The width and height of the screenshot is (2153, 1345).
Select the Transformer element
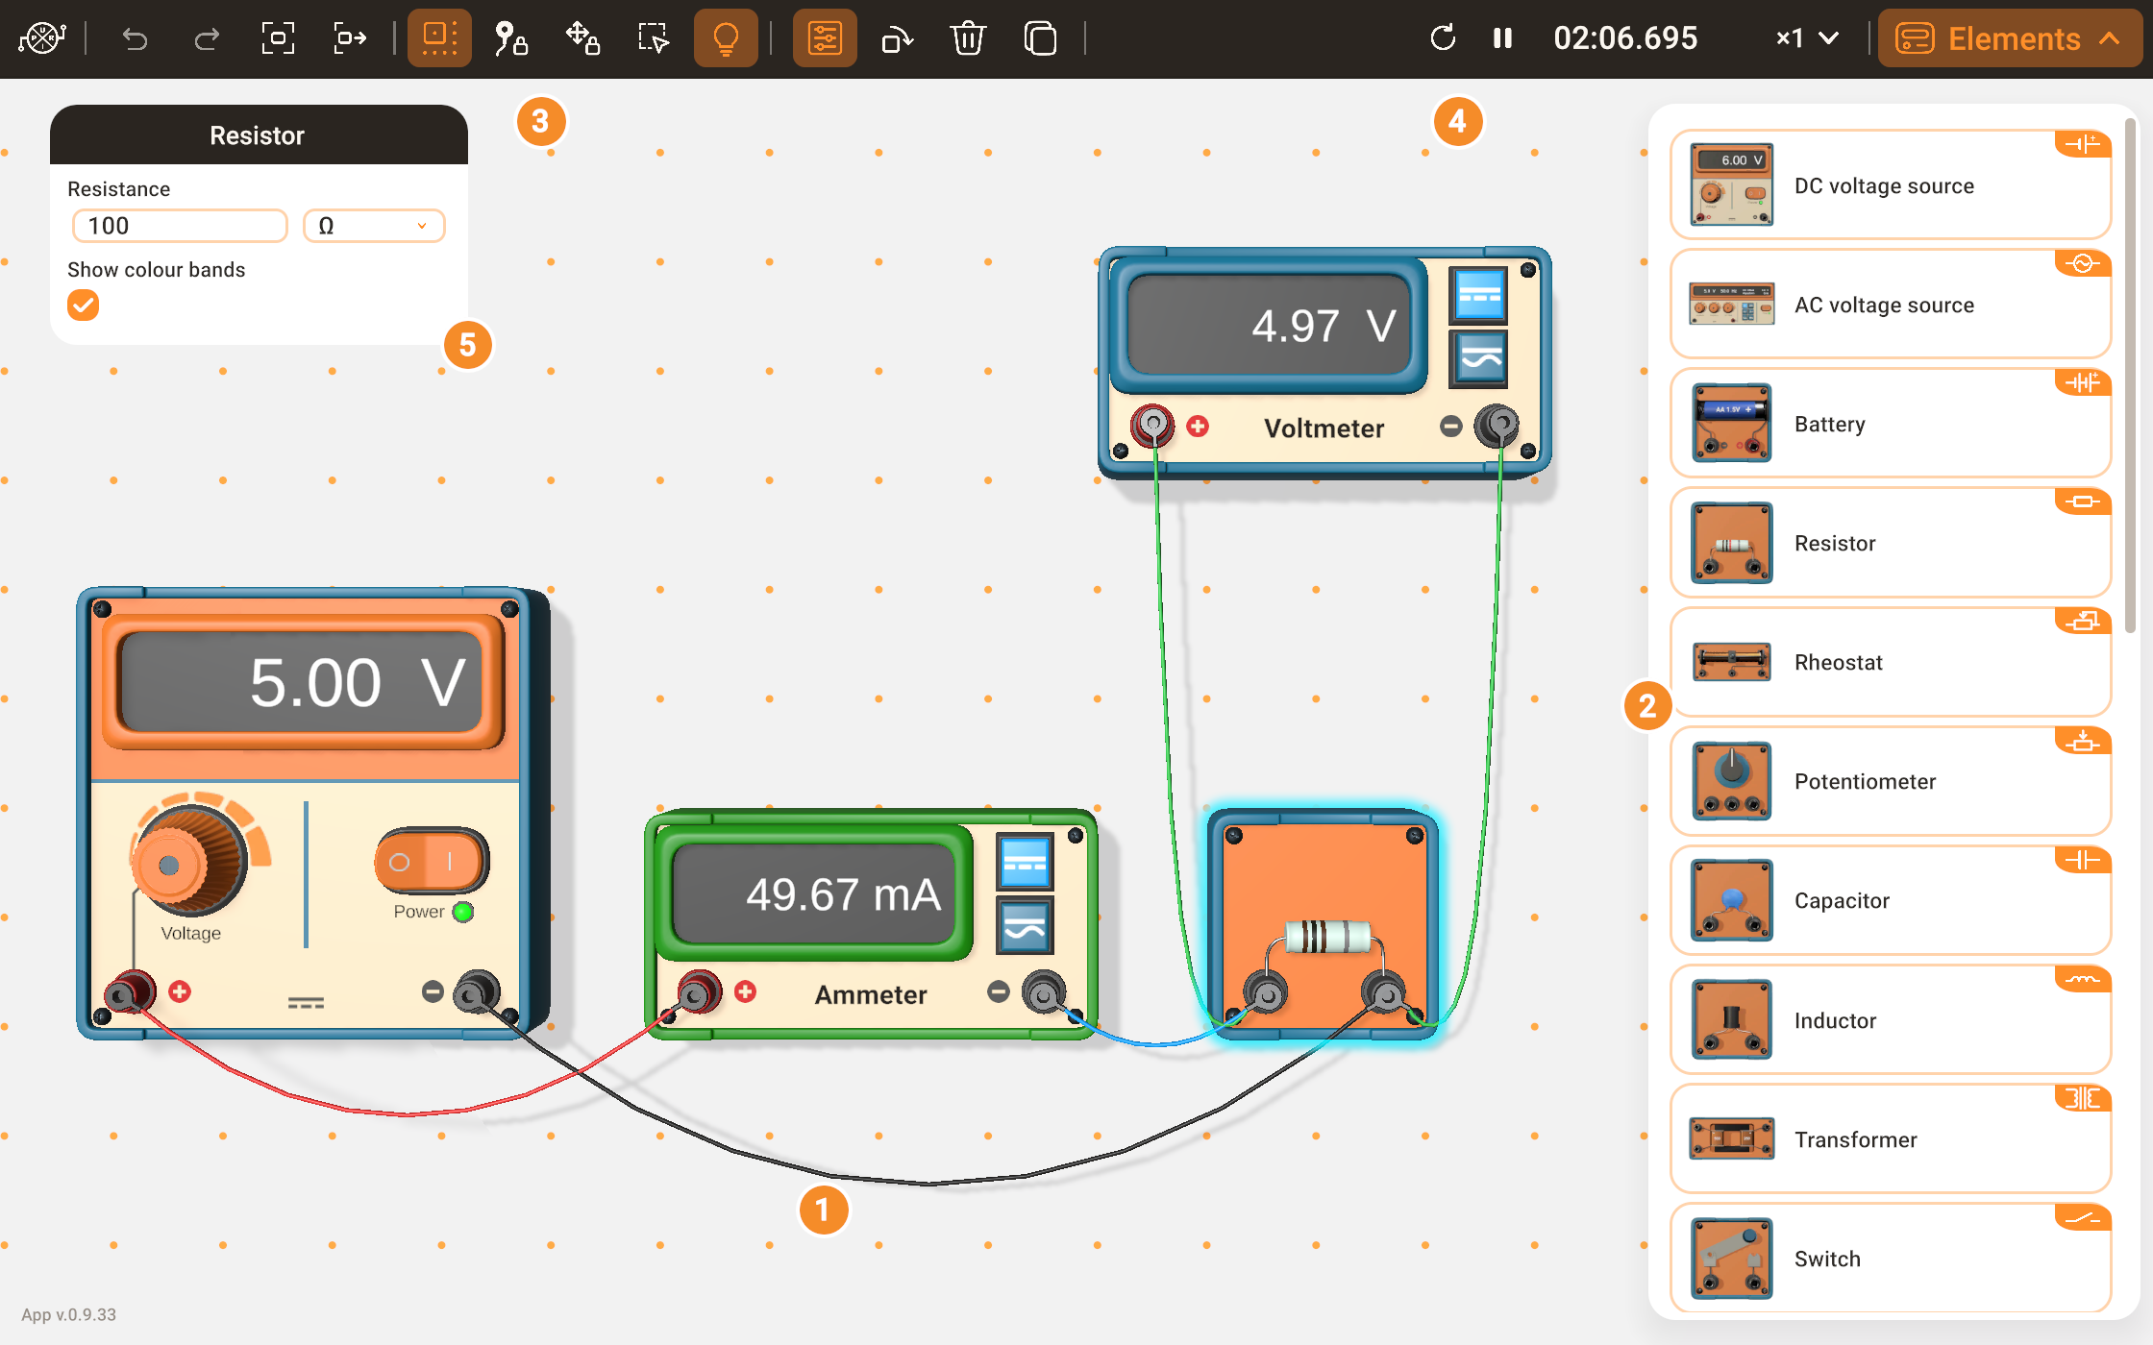click(x=1891, y=1139)
